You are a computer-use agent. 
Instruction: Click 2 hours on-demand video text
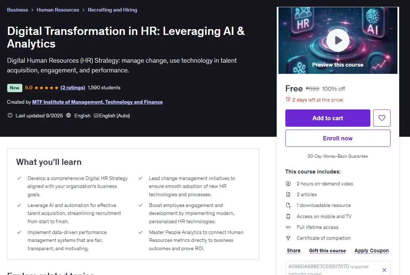pos(325,184)
